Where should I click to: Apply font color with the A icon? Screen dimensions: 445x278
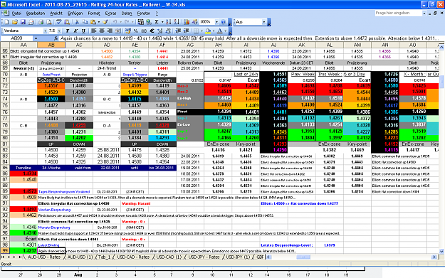[220, 31]
